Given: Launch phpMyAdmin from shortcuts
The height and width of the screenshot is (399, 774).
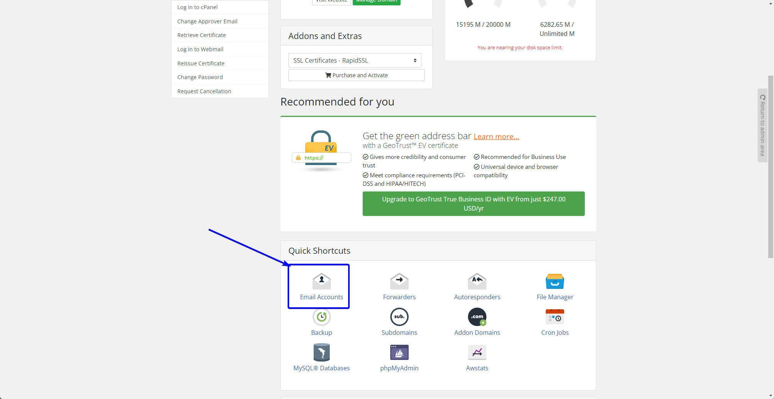Looking at the screenshot, I should [399, 353].
